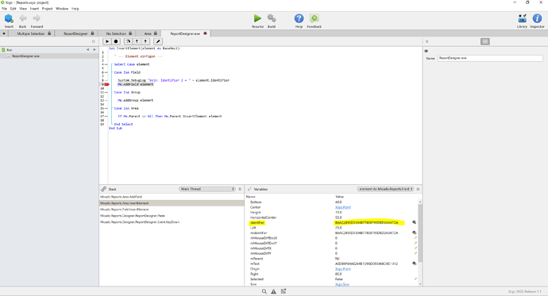Open the Origin Xojo.Point link
Screen dimensions: 548x296
pyautogui.click(x=342, y=269)
